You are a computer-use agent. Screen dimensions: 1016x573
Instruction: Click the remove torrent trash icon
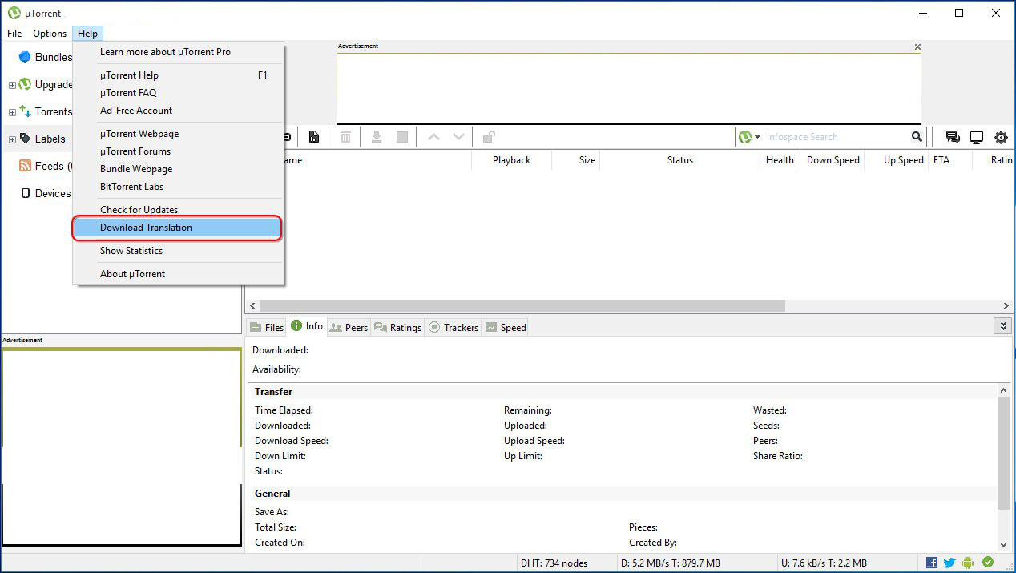pyautogui.click(x=345, y=137)
